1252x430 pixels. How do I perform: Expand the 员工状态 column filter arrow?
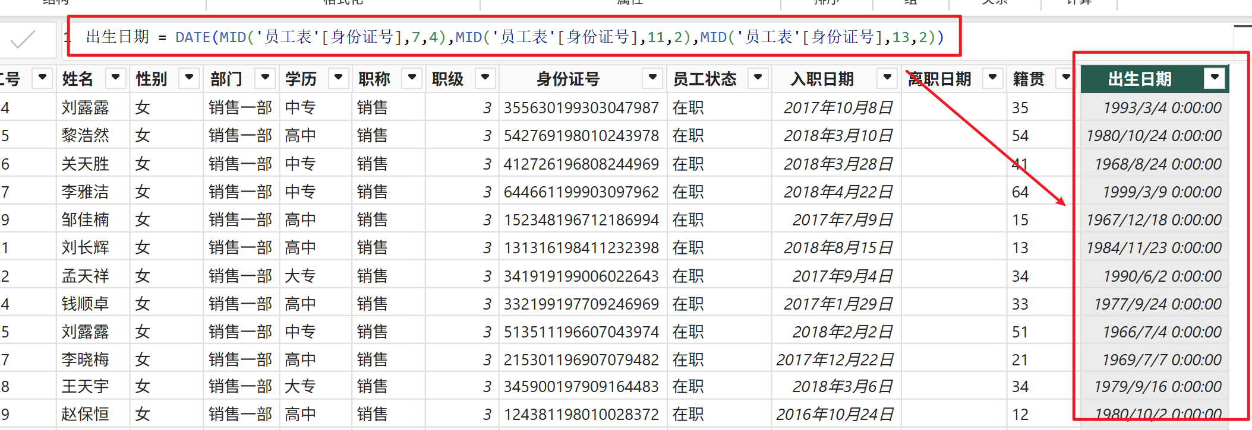coord(758,78)
